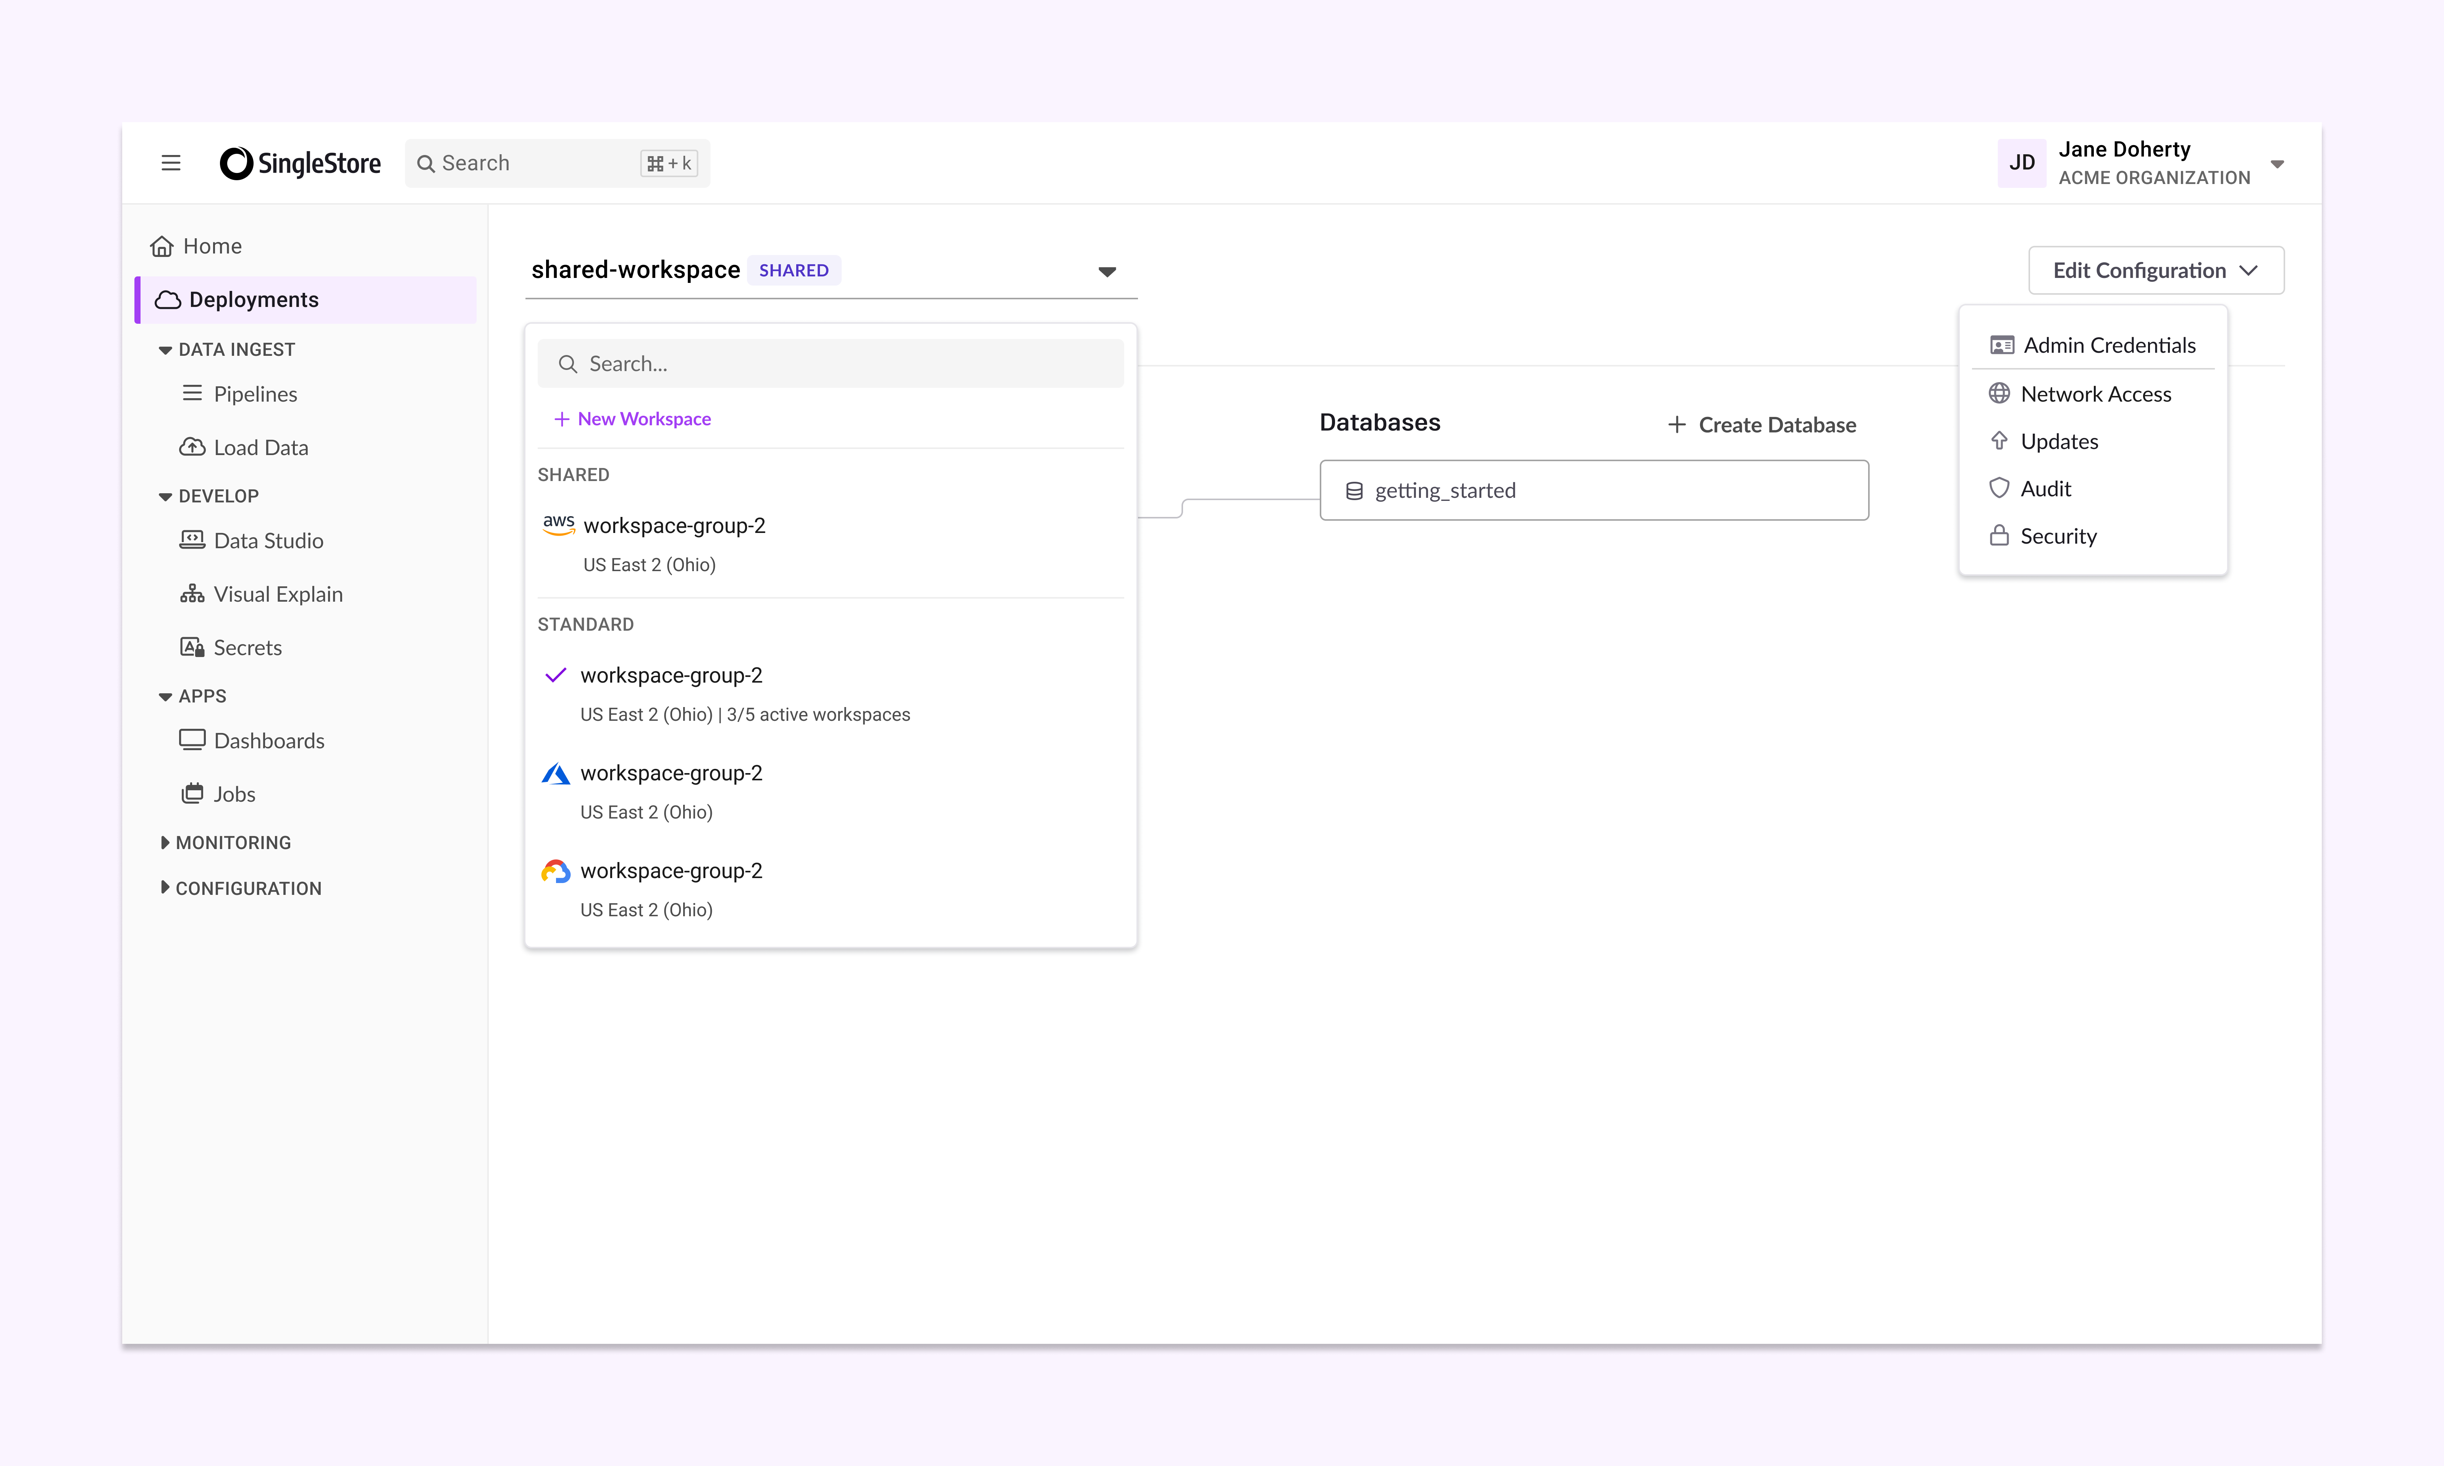Click the Edit Configuration button
This screenshot has width=2444, height=1466.
pyautogui.click(x=2156, y=270)
